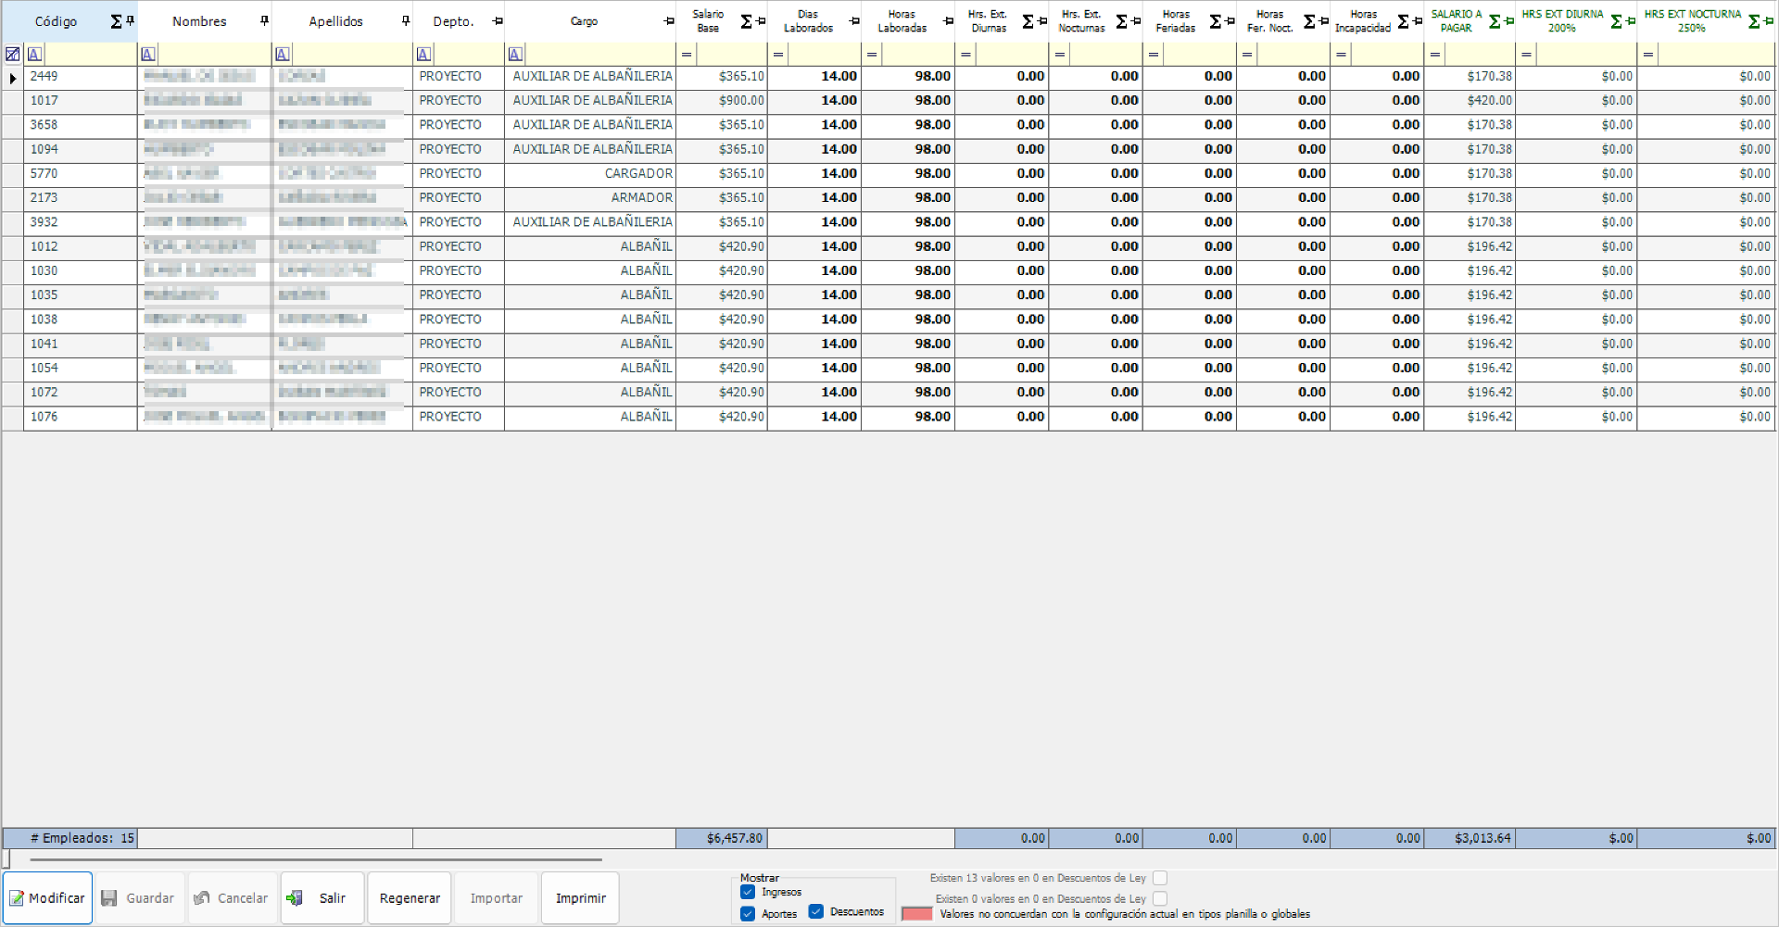Click the Σ icon on SALARIO A PAGAR header
Image resolution: width=1779 pixels, height=927 pixels.
1494,20
